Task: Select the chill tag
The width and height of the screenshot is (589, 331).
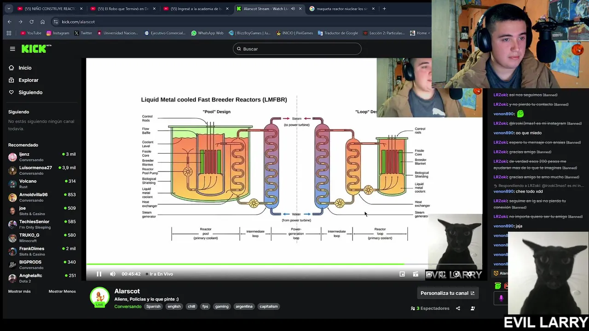Action: point(191,306)
